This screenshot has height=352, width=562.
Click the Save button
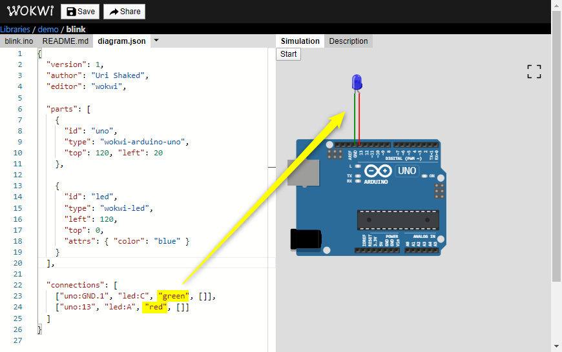(x=80, y=12)
